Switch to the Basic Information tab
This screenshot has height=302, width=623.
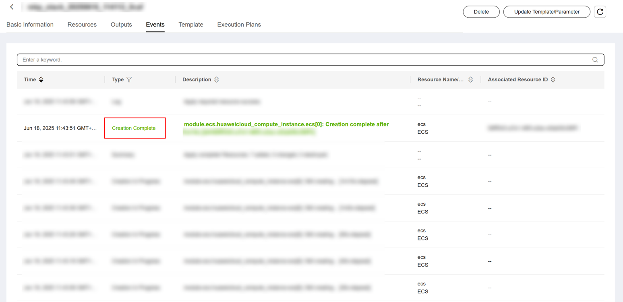coord(30,25)
